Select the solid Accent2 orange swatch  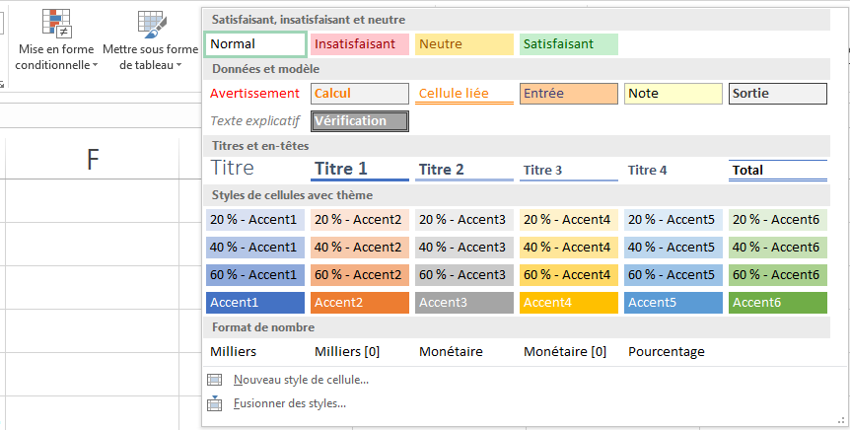pyautogui.click(x=360, y=302)
